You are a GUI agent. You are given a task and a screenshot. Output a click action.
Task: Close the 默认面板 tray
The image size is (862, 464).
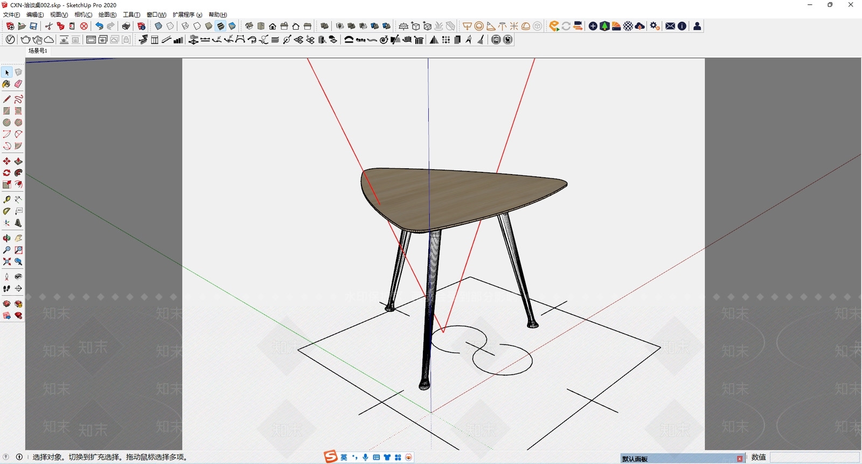point(740,459)
